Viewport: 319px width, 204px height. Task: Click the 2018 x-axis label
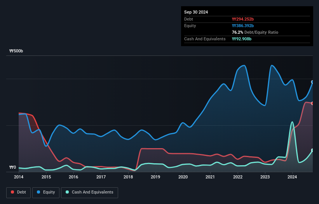128,177
